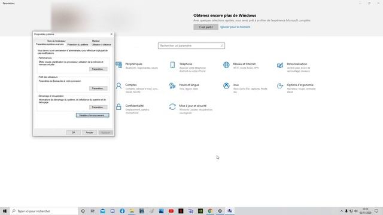Viewport: 383px width, 215px height.
Task: Click OK in Propriétés système
Action: pos(73,133)
